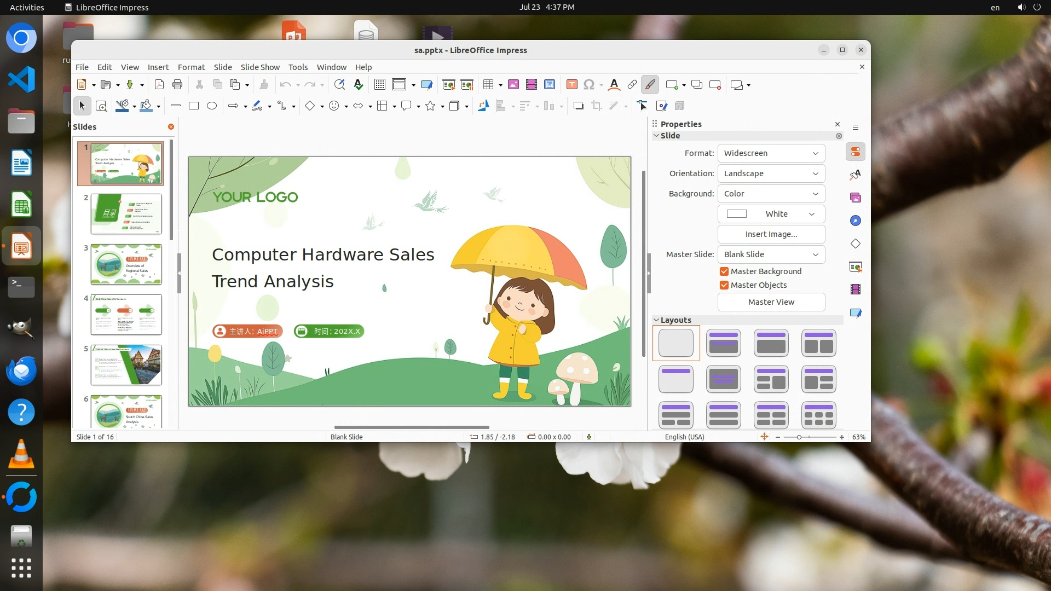
Task: Click the Master View button
Action: click(x=771, y=302)
